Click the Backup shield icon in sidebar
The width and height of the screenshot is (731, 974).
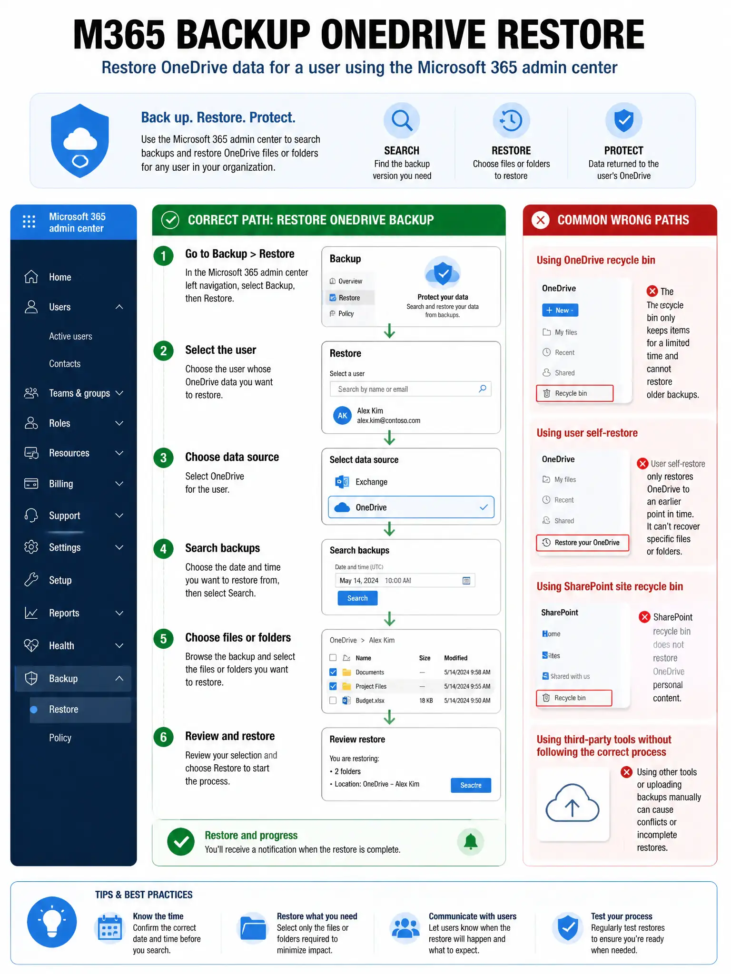31,678
